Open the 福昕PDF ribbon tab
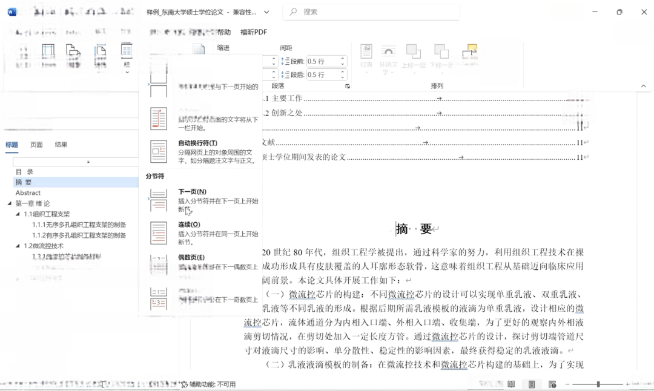 tap(254, 32)
